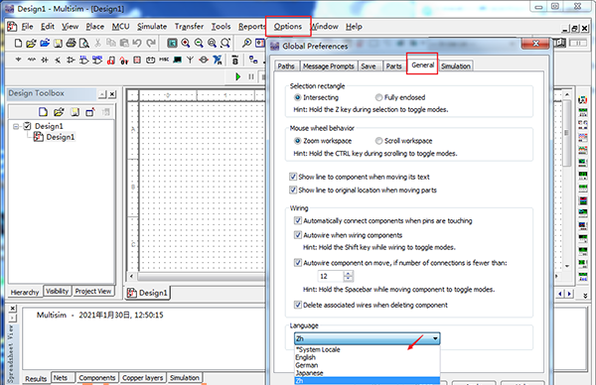Open the Language dropdown combo box
This screenshot has height=385, width=596.
pyautogui.click(x=367, y=338)
